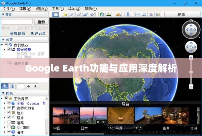Open the ruler tool
This screenshot has width=202, height=136.
pyautogui.click(x=128, y=14)
